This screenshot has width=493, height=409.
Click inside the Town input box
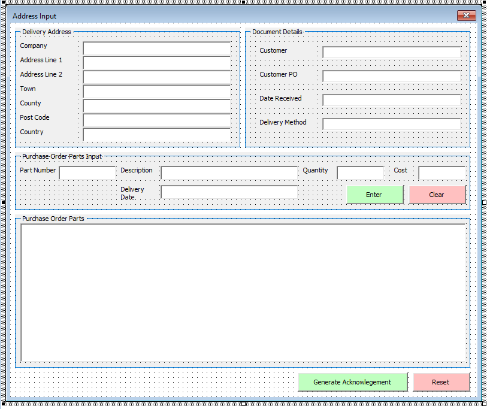(x=156, y=92)
